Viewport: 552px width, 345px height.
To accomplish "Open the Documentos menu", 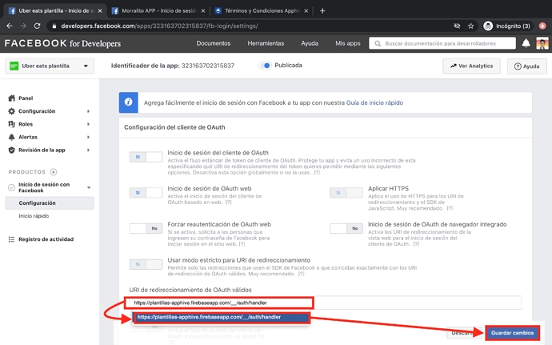I will (x=214, y=43).
